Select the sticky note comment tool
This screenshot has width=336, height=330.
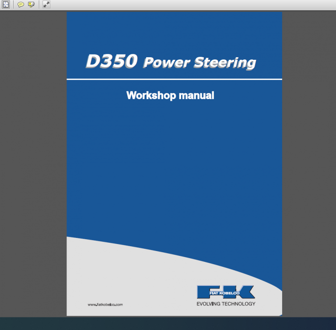point(21,4)
